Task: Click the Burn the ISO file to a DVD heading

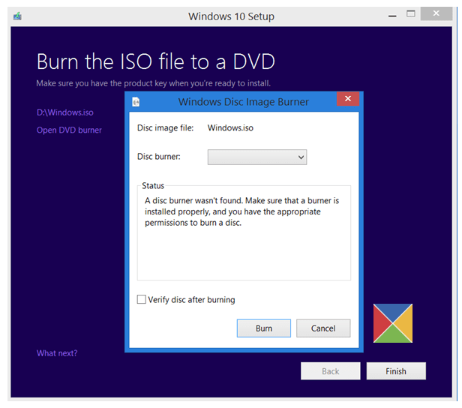Action: pos(155,61)
